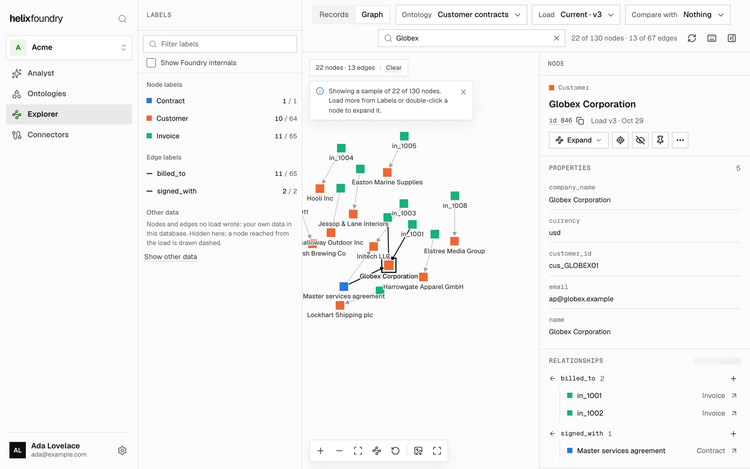Hide node with the crossed-eye icon
The image size is (750, 469).
coord(640,140)
